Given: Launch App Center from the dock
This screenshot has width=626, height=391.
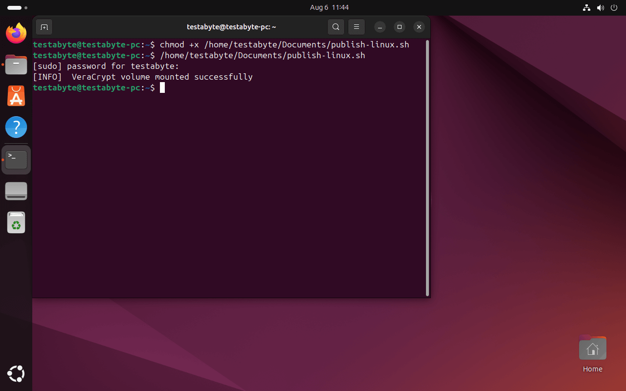Looking at the screenshot, I should [x=16, y=96].
